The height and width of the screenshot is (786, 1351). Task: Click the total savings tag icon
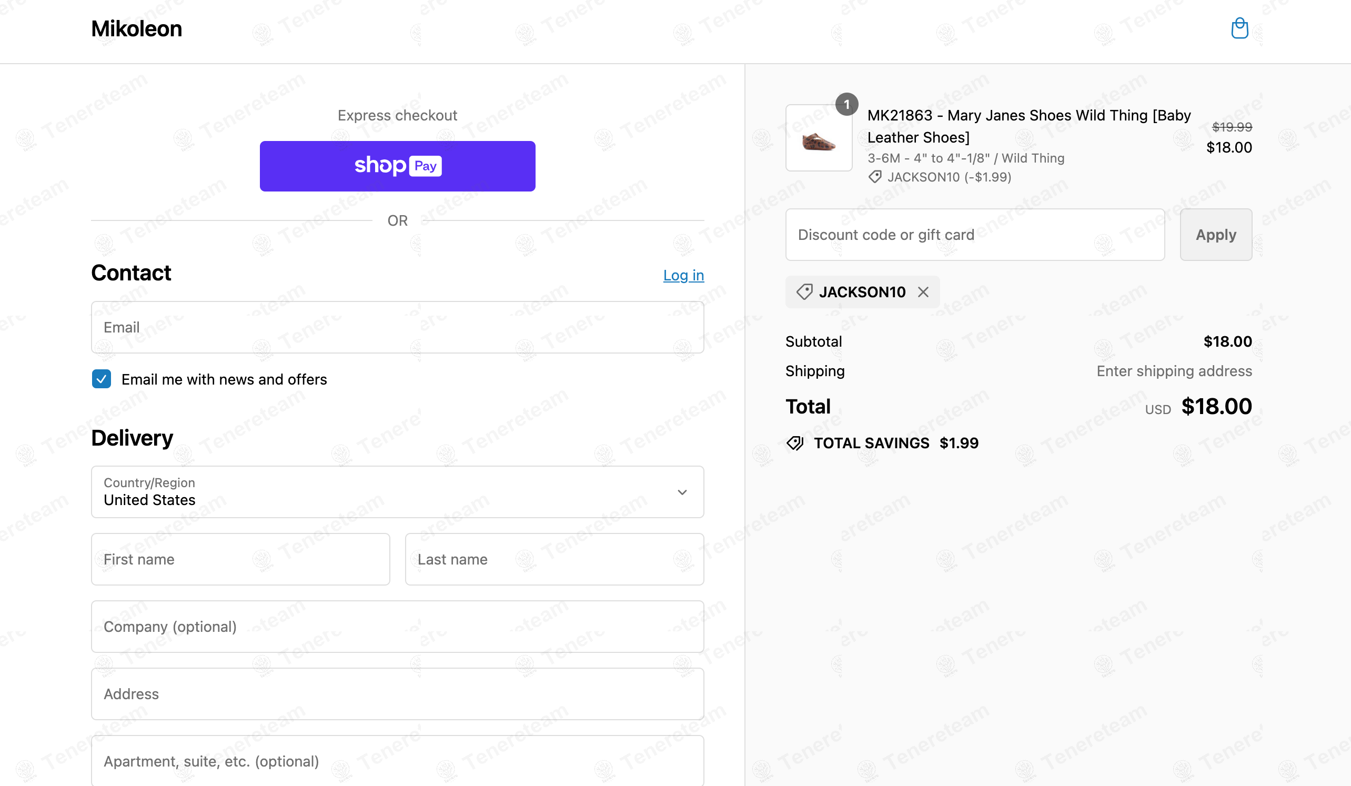pos(795,444)
